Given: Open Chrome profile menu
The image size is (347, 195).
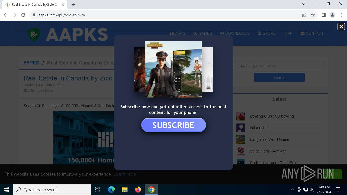Looking at the screenshot, I should click(332, 15).
